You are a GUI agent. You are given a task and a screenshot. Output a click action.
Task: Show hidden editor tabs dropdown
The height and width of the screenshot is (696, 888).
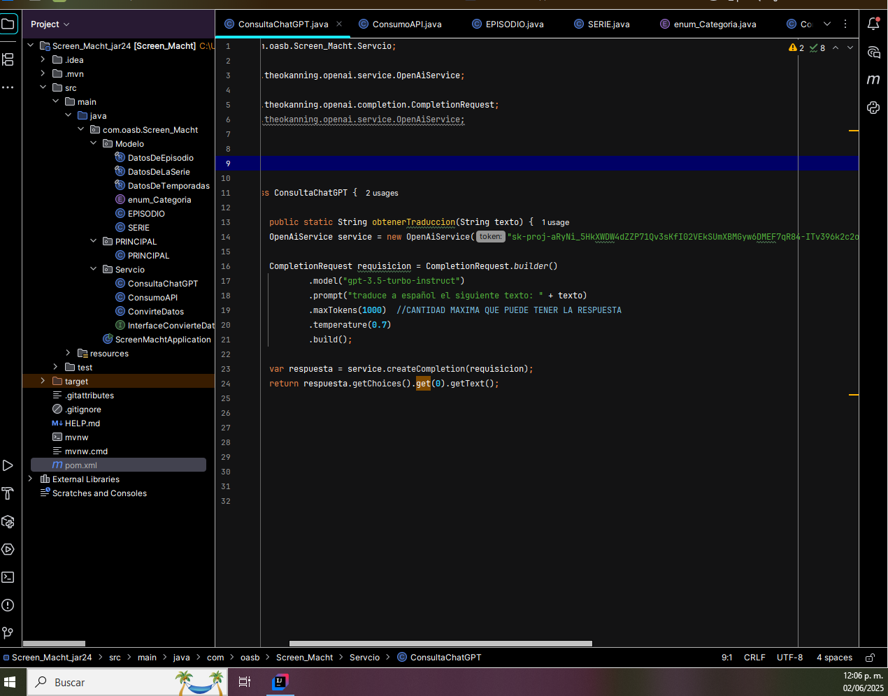coord(827,24)
